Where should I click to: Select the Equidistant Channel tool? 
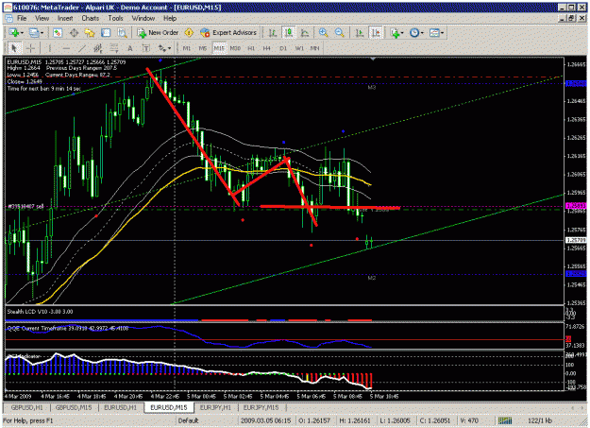pyautogui.click(x=98, y=48)
